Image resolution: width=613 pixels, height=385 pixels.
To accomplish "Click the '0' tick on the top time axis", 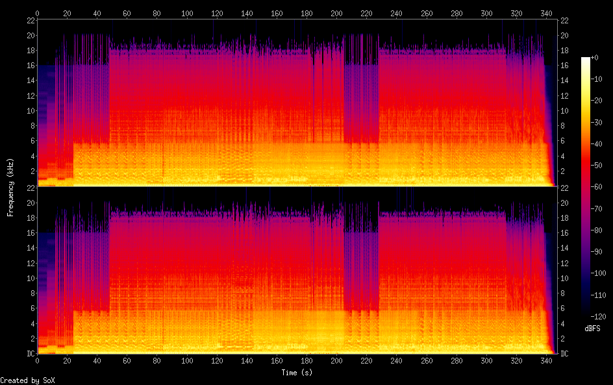I will [x=38, y=13].
